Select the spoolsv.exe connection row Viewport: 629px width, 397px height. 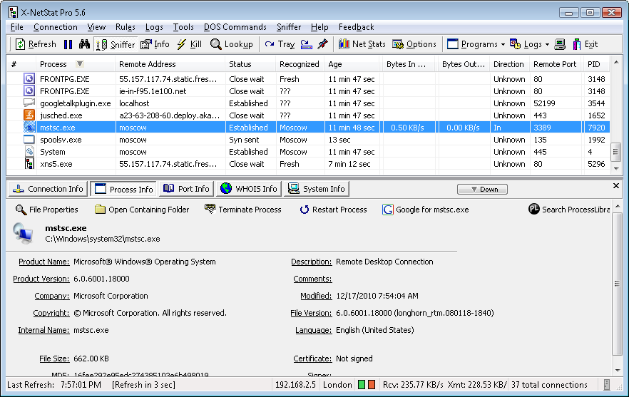(308, 140)
